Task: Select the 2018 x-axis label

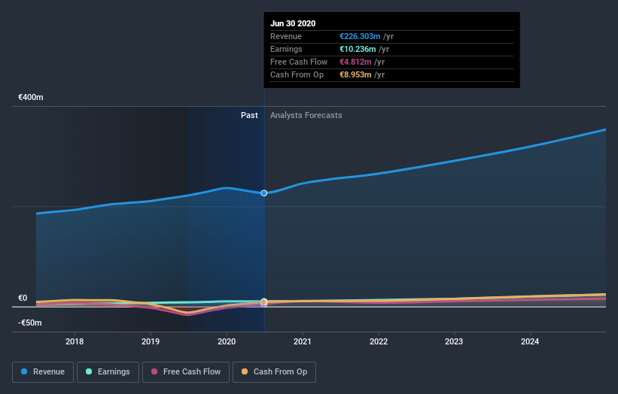Action: pos(75,341)
